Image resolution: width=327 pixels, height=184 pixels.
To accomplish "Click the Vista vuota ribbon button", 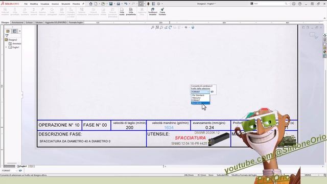I will point(122,12).
